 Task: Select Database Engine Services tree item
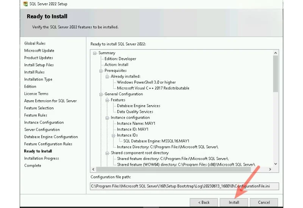point(138,106)
